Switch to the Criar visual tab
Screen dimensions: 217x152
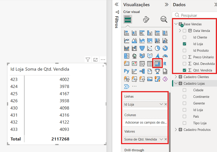point(128,19)
